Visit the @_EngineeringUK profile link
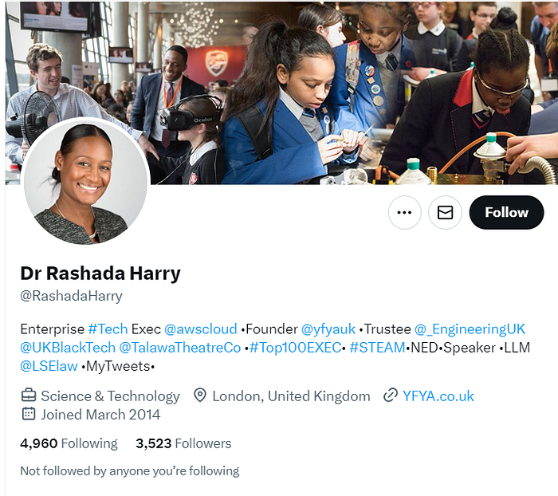 click(470, 329)
